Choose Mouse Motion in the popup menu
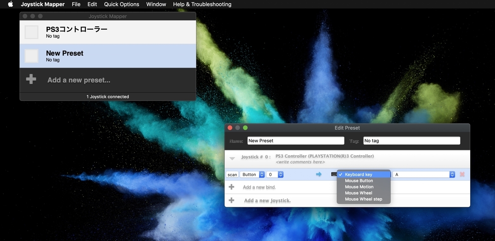The width and height of the screenshot is (495, 241). 363,187
